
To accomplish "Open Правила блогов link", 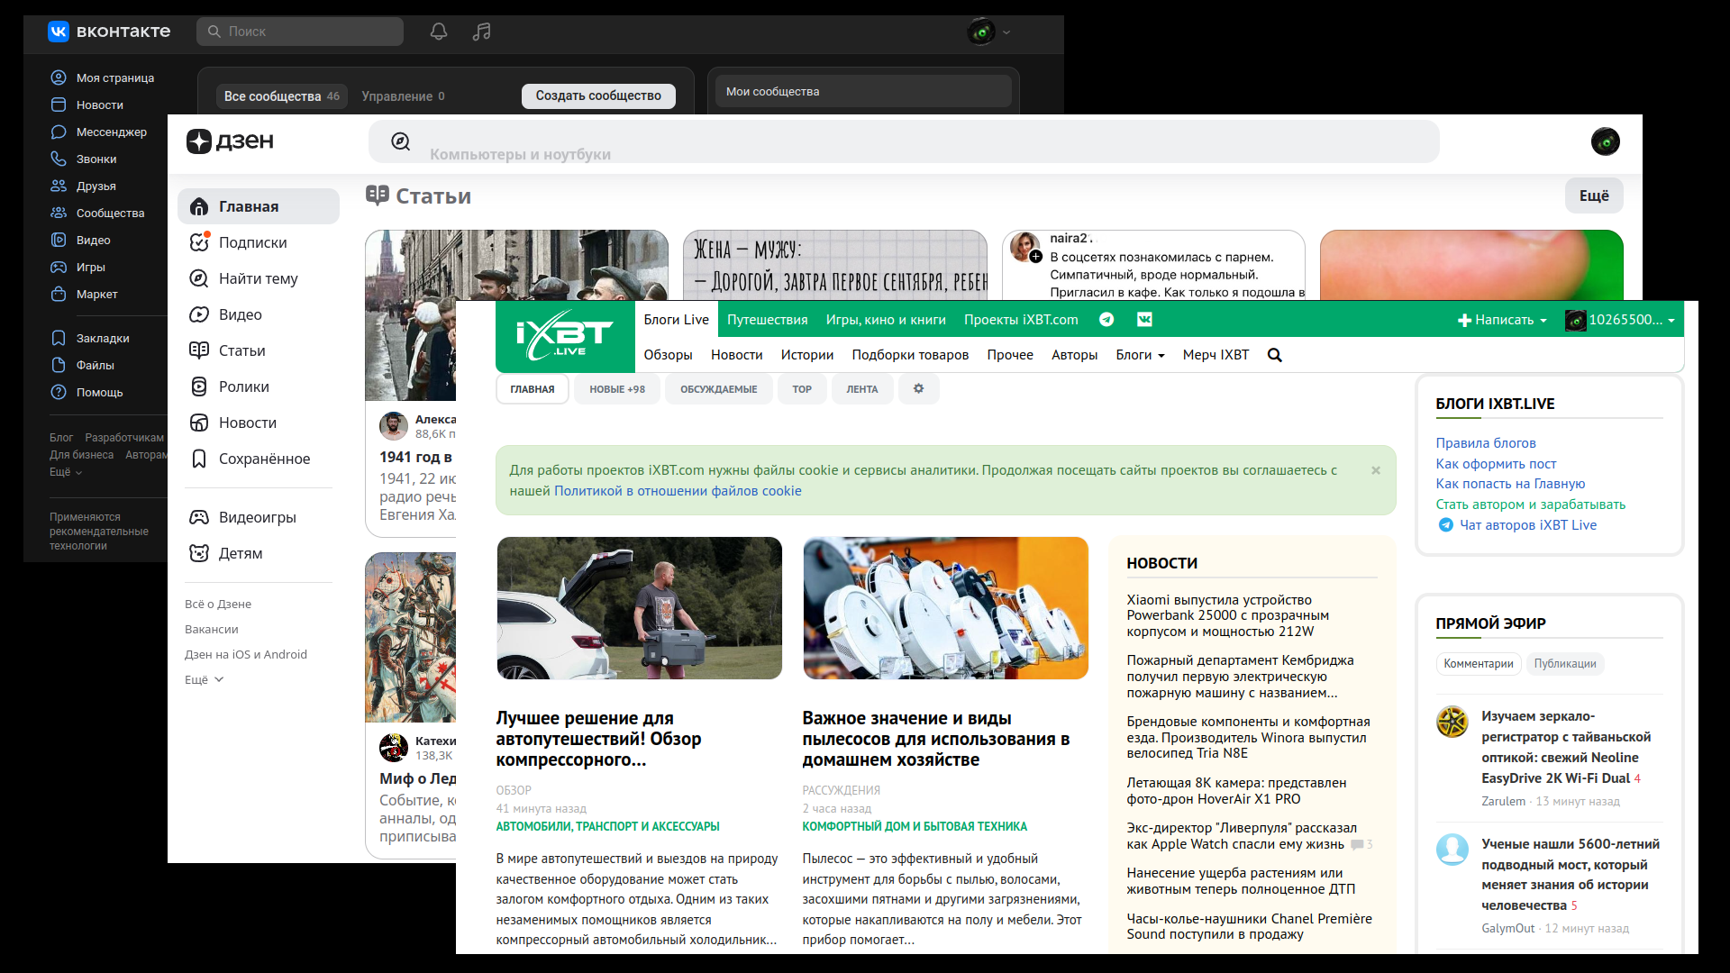I will tap(1486, 443).
